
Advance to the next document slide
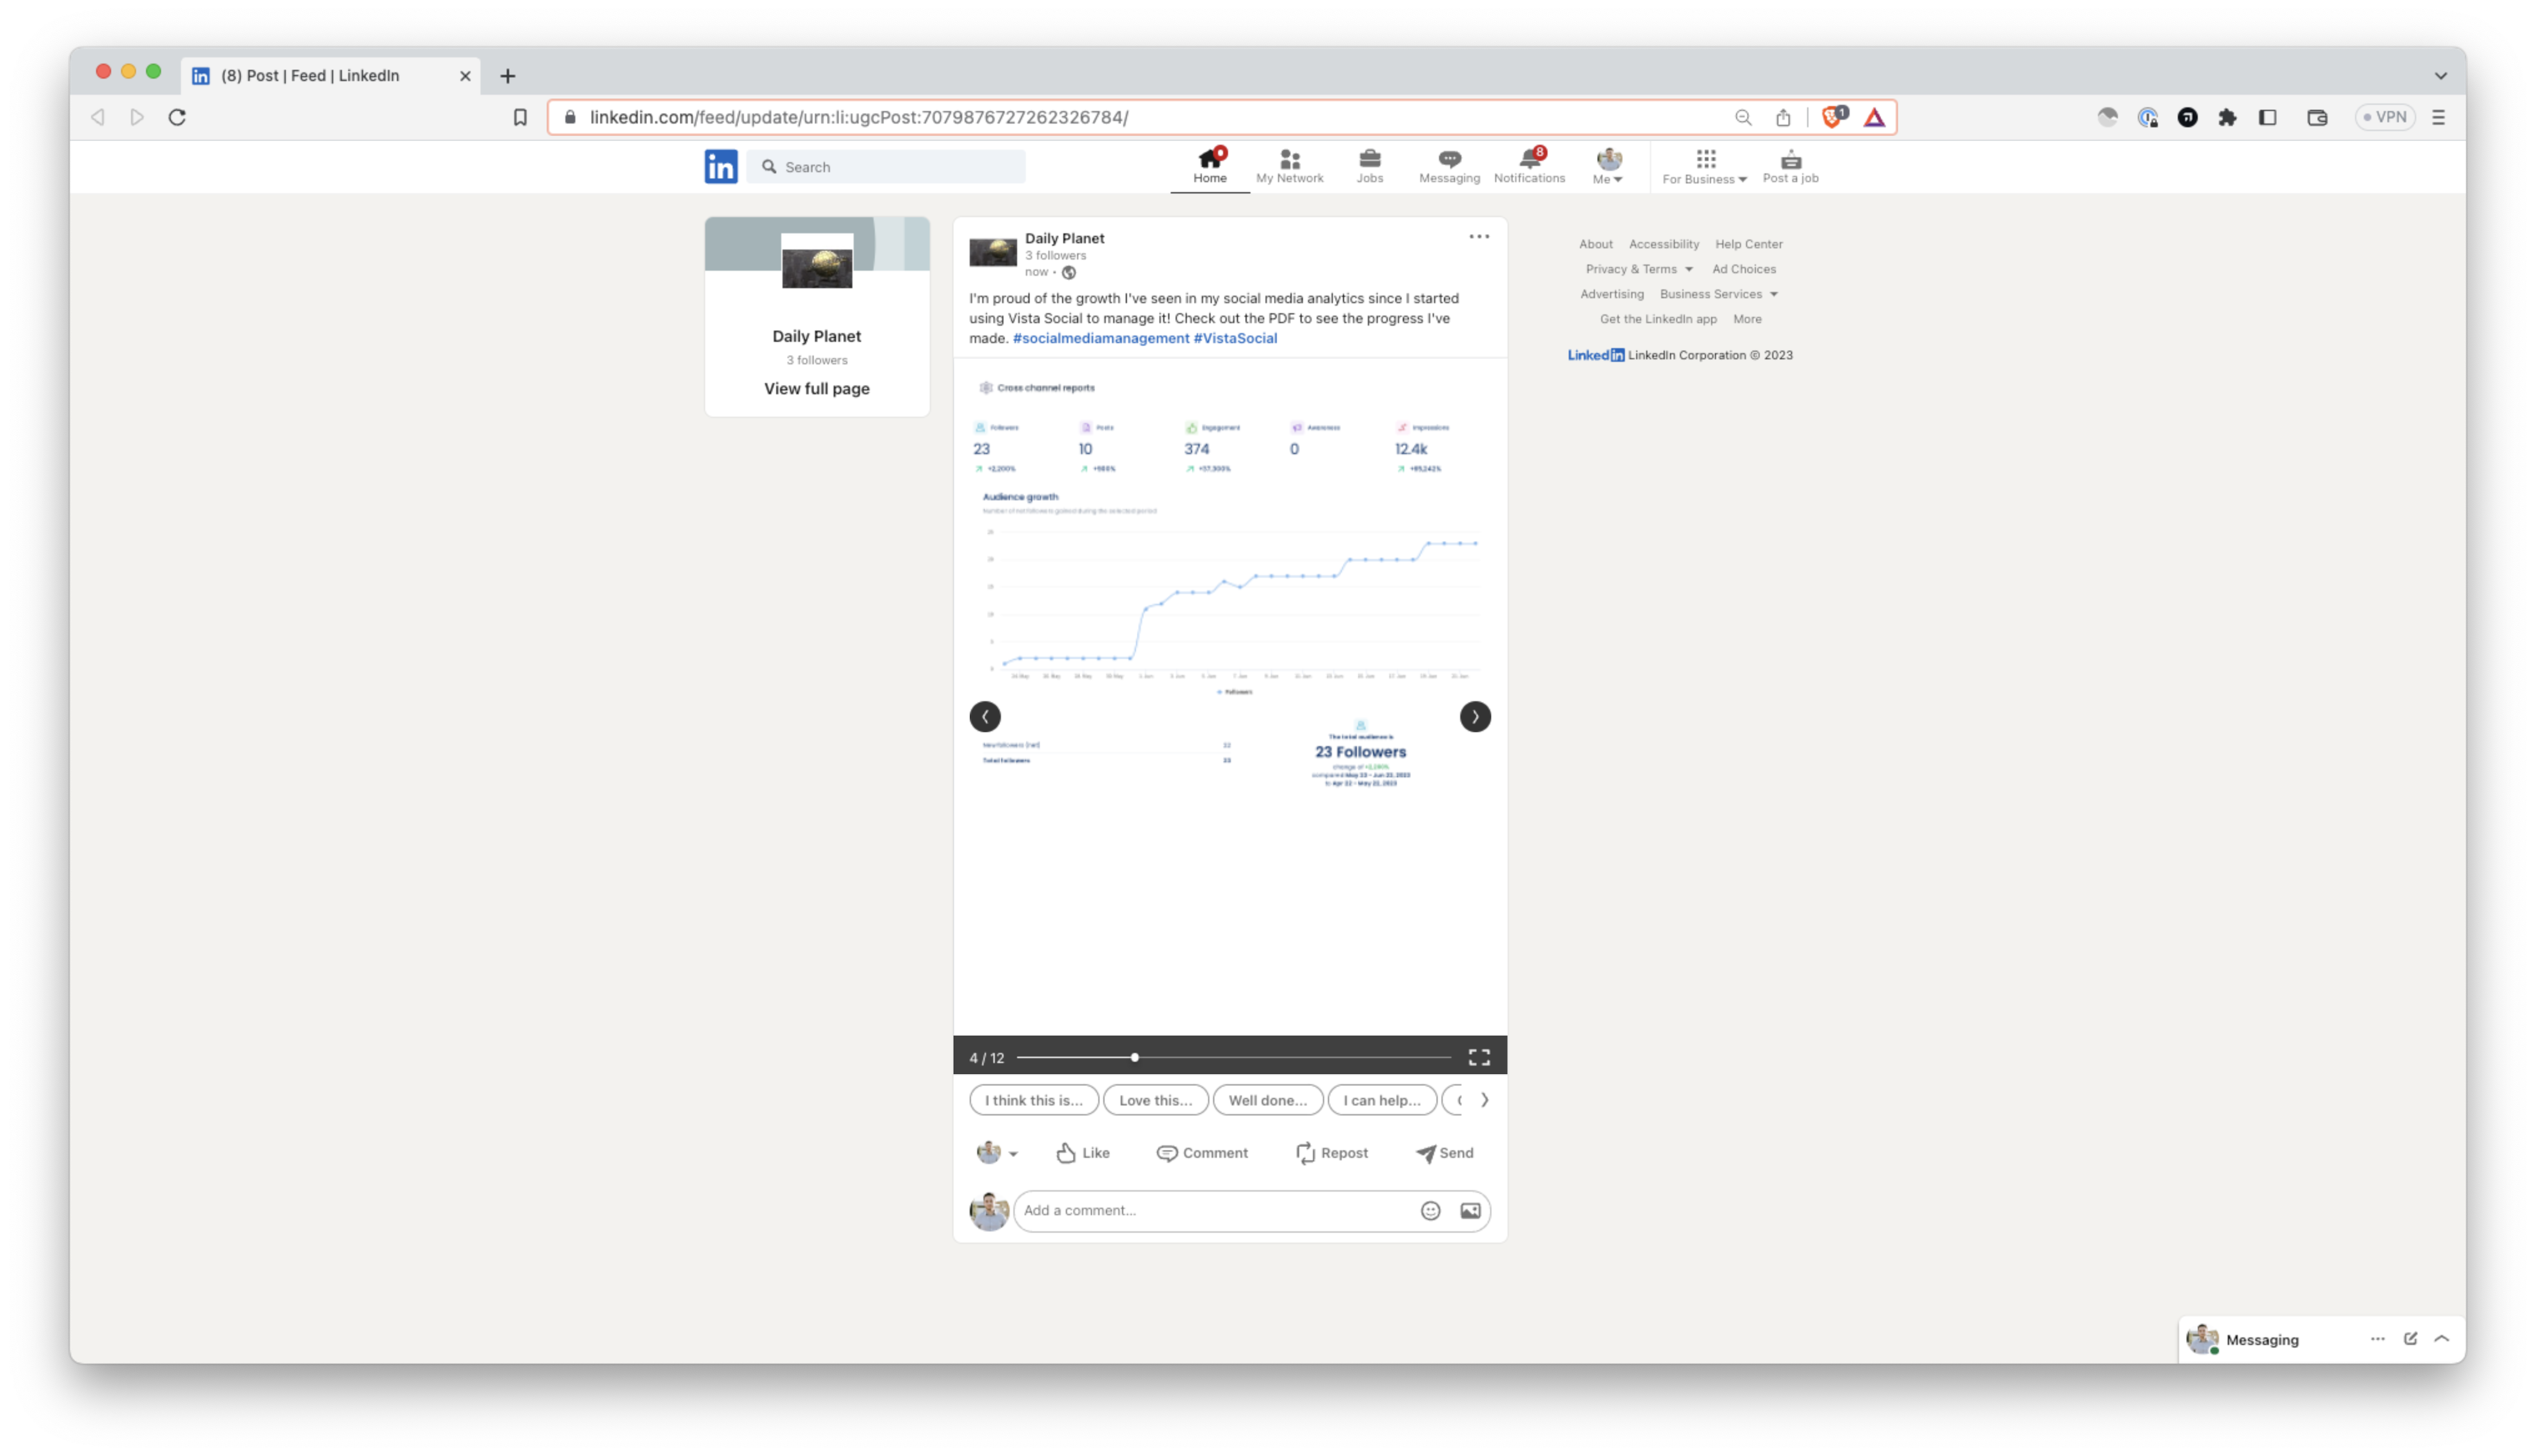click(1474, 716)
